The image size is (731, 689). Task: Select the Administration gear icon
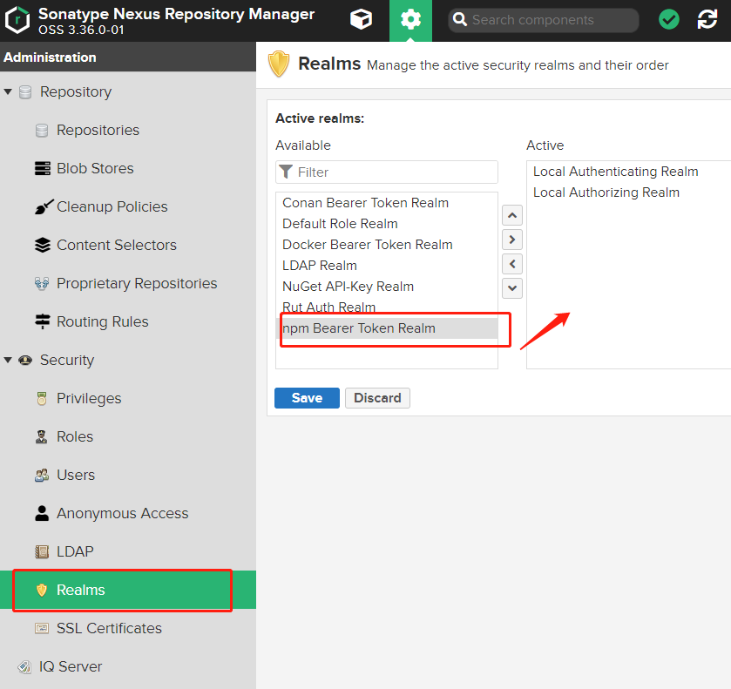click(410, 19)
